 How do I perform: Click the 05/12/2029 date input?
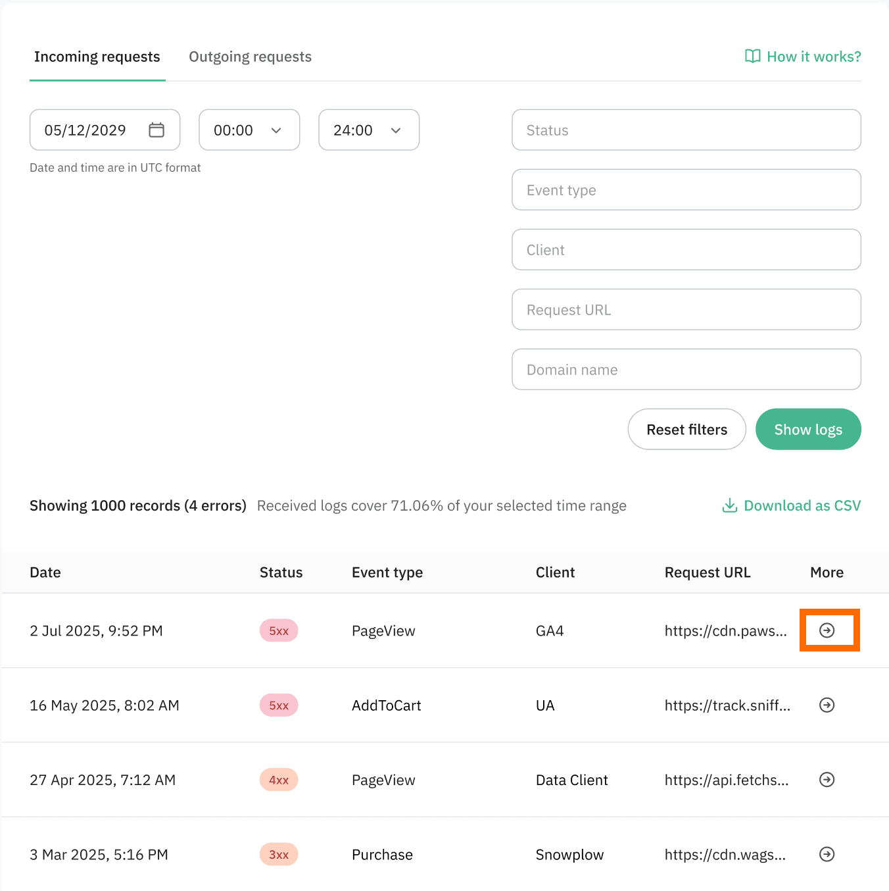click(85, 130)
